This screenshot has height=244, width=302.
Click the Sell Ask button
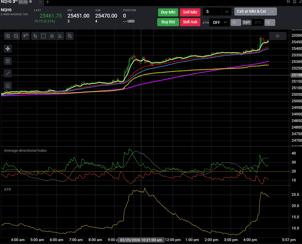pos(190,22)
